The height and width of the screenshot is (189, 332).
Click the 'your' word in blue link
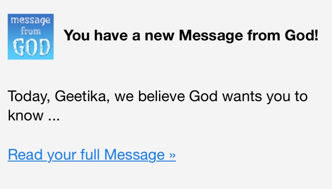pos(62,156)
